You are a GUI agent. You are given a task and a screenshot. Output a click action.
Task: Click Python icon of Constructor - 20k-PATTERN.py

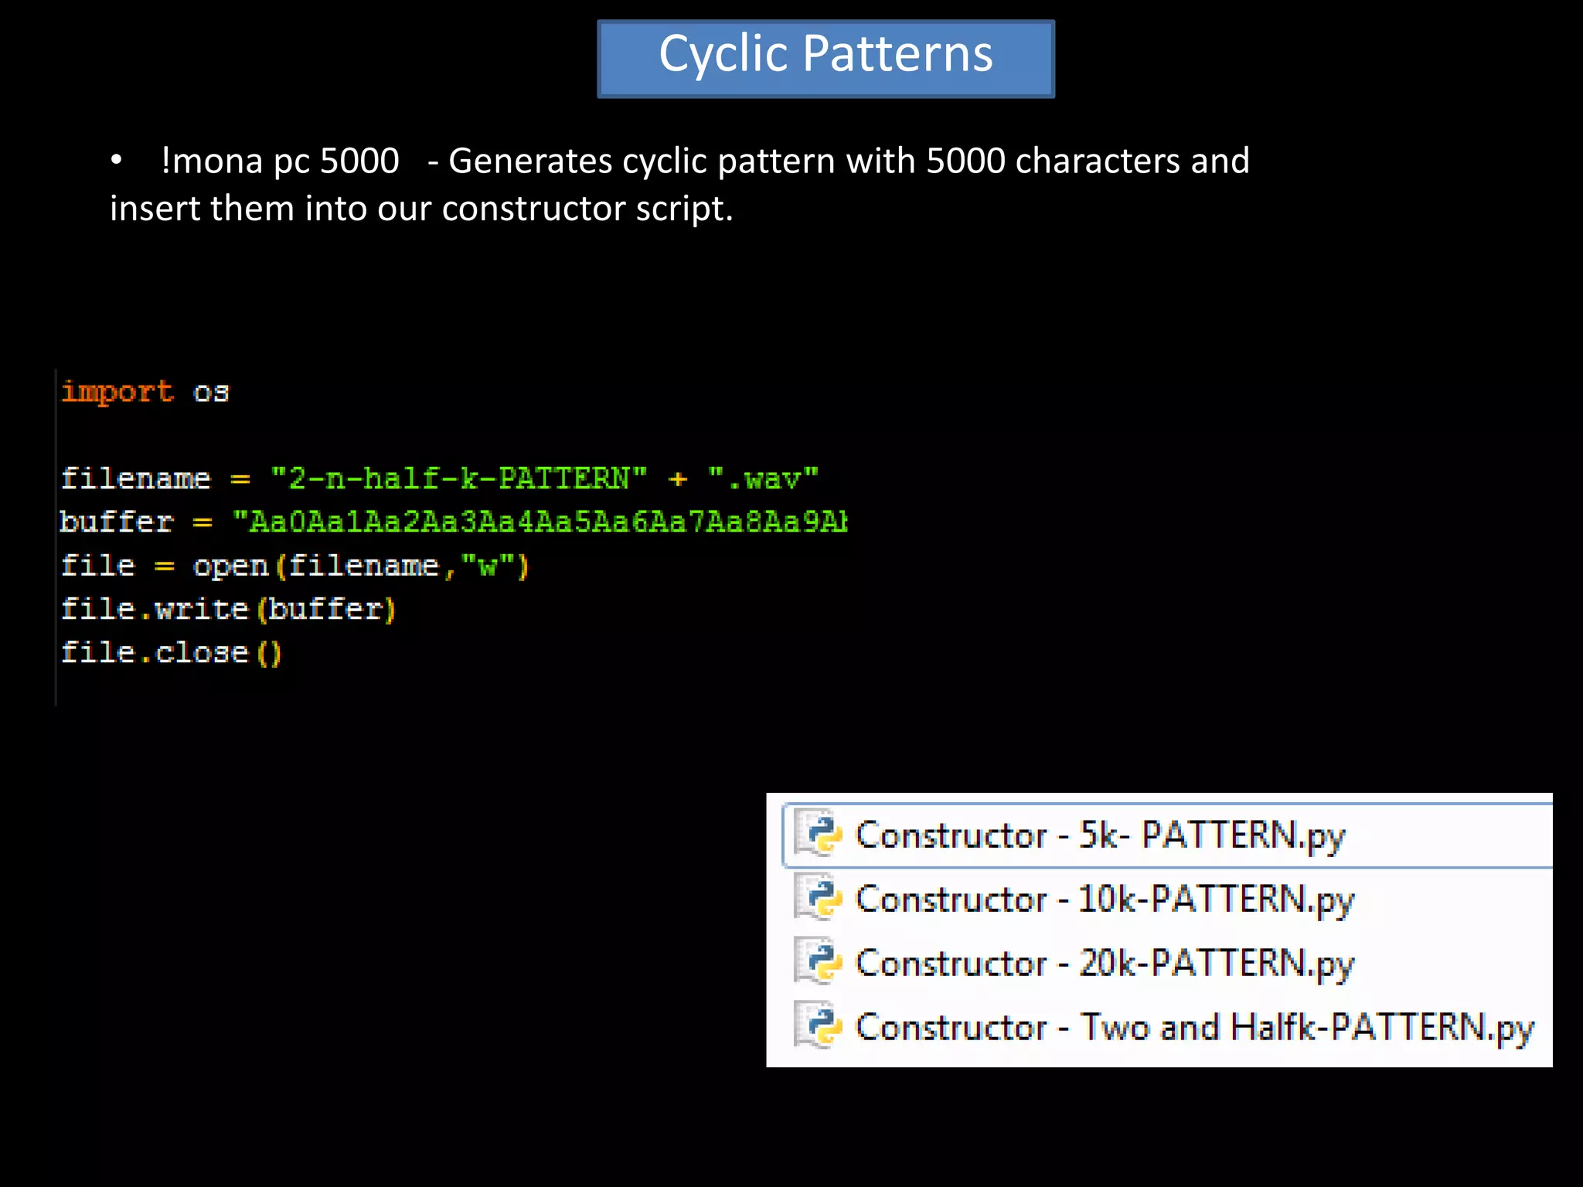tap(818, 962)
